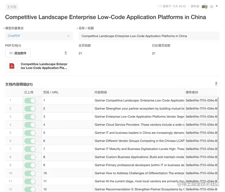The image size is (225, 192).
Task: Open attached PDF Competitive Landscape file name
Action: tap(44, 66)
